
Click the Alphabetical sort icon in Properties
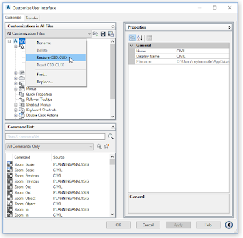click(x=140, y=38)
